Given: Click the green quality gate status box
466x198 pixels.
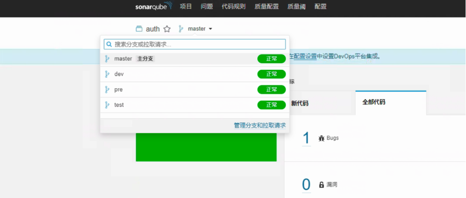Looking at the screenshot, I should [x=206, y=147].
